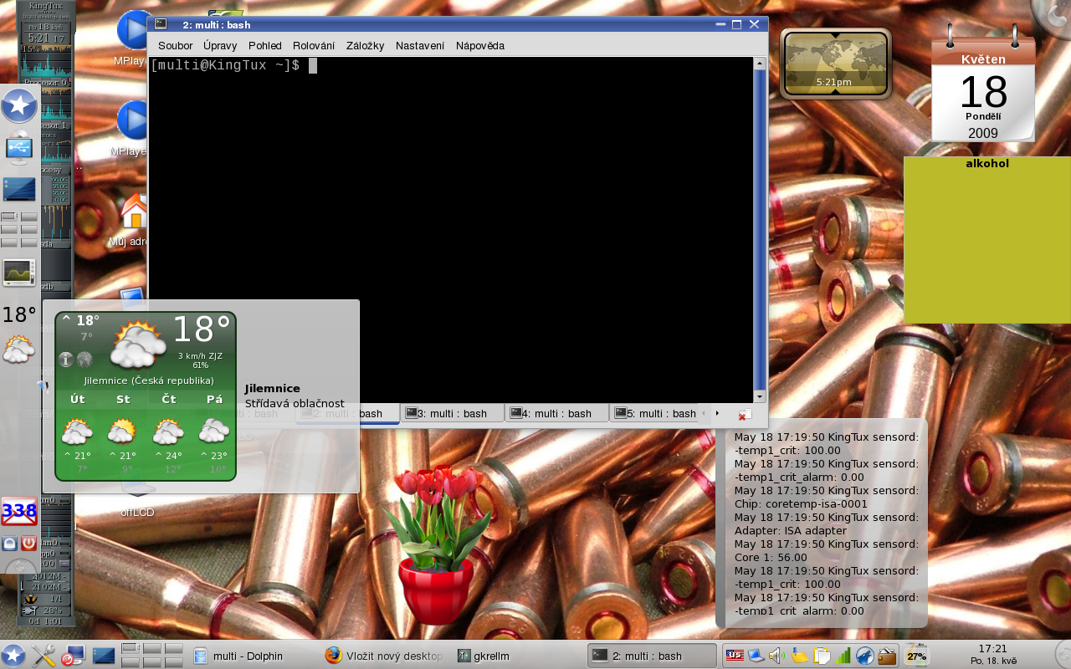Click monitor with red swirl launcher icon
The width and height of the screenshot is (1071, 669).
(x=74, y=656)
